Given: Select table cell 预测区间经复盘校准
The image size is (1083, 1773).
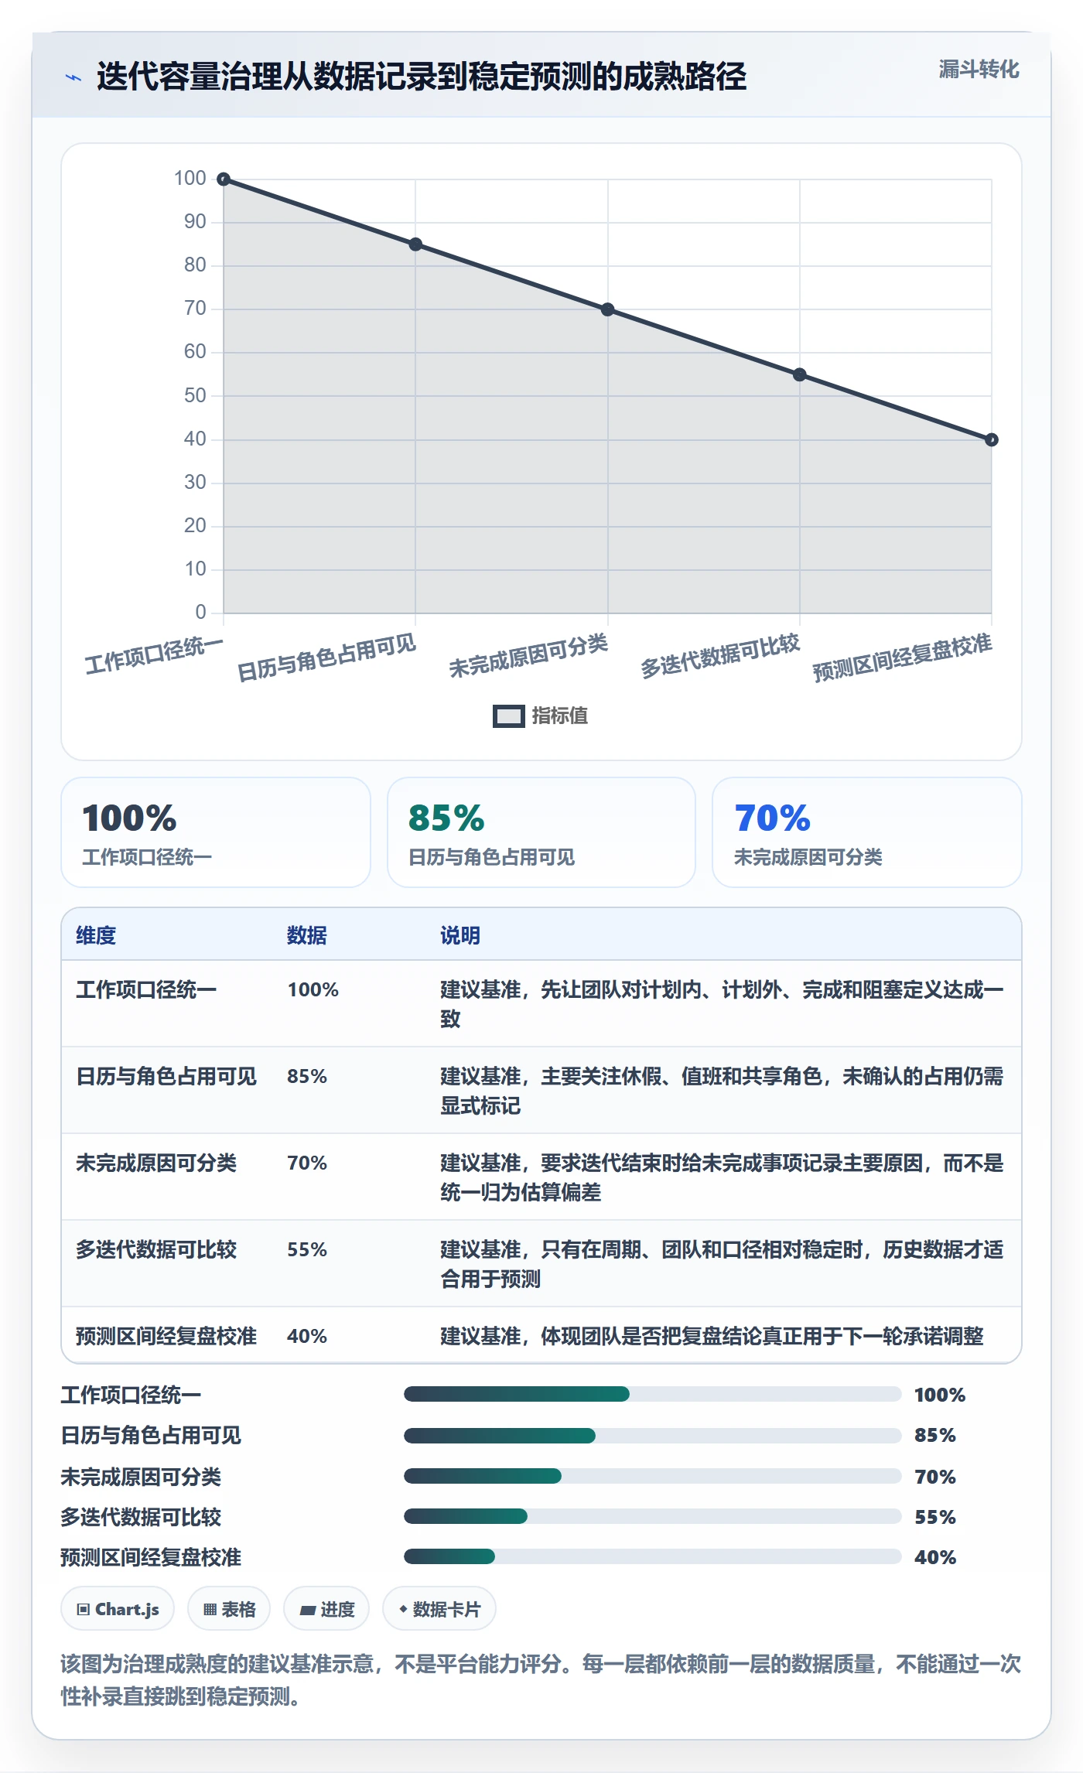Looking at the screenshot, I should tap(166, 1336).
